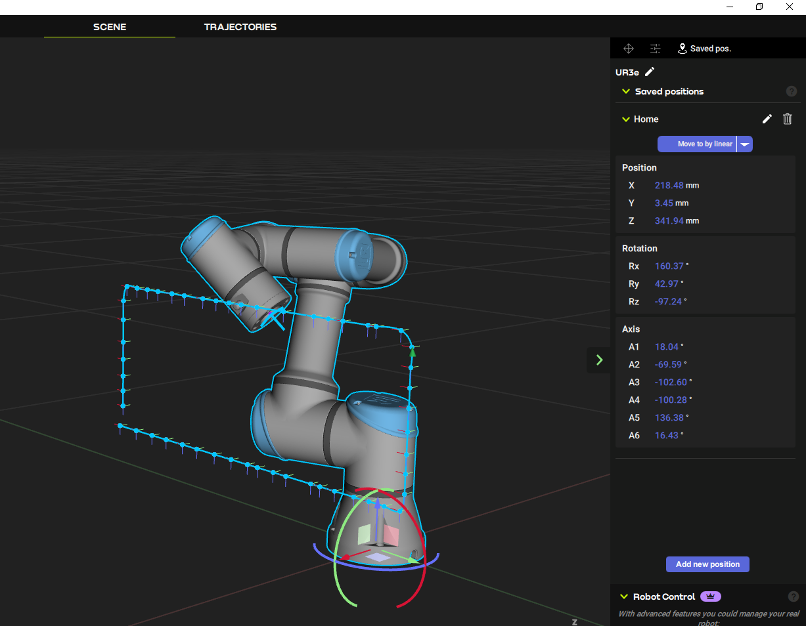Screen dimensions: 806x626
Task: Switch to the TRAJECTORIES tab
Action: click(x=240, y=27)
